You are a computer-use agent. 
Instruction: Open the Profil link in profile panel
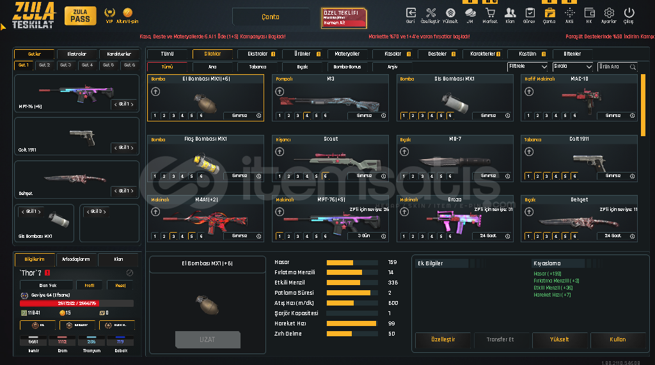pyautogui.click(x=90, y=285)
